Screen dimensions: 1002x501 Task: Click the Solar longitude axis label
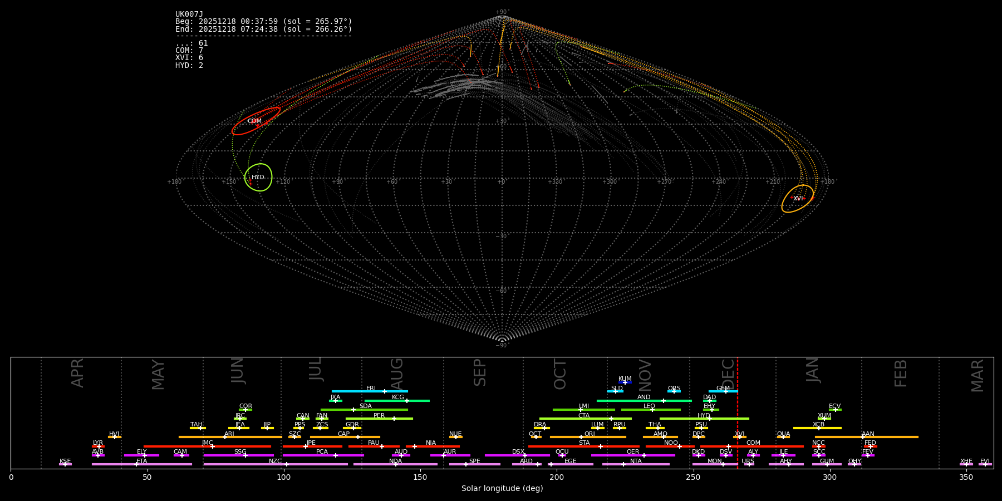[x=502, y=489]
